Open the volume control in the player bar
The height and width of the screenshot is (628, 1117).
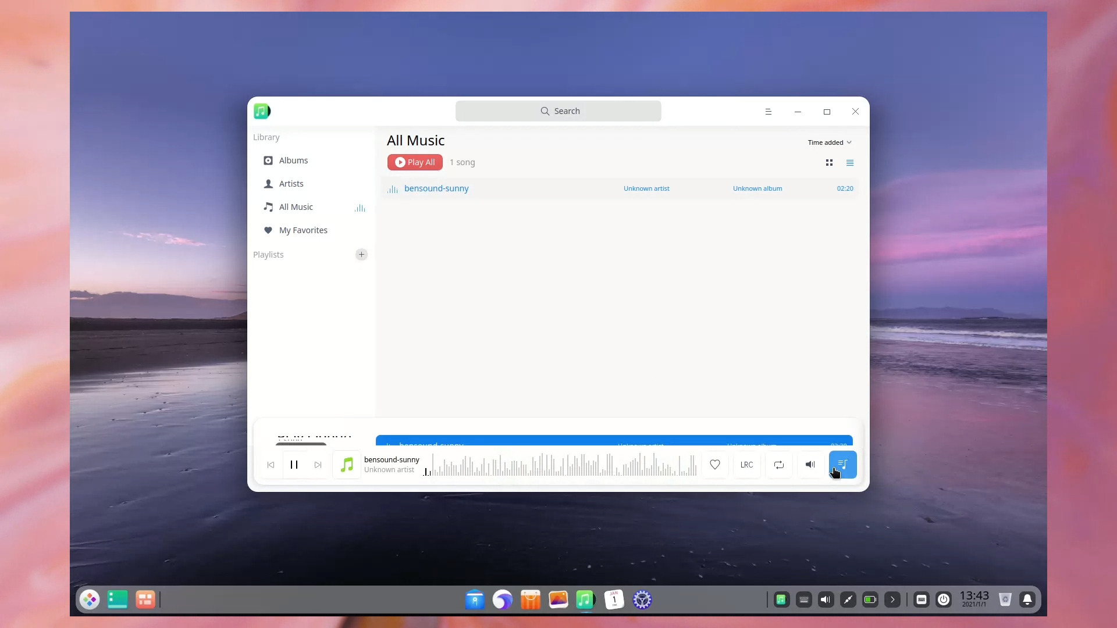[x=810, y=465]
